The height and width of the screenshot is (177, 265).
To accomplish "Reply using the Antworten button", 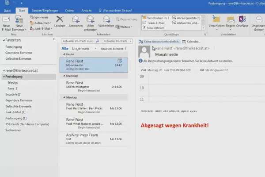I will point(76,22).
